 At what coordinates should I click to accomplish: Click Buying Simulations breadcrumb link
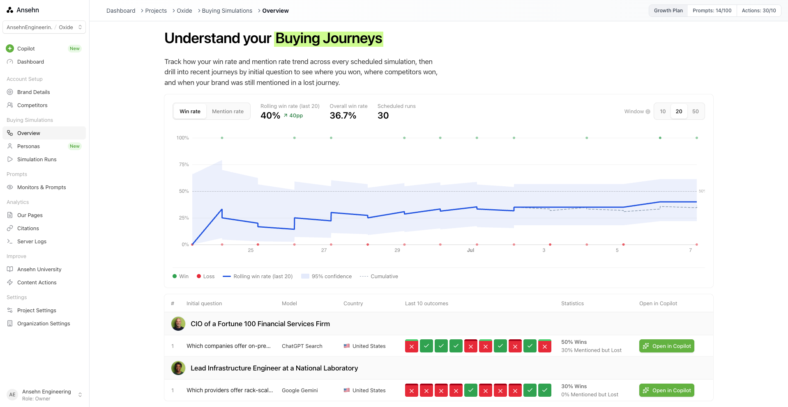(x=227, y=11)
